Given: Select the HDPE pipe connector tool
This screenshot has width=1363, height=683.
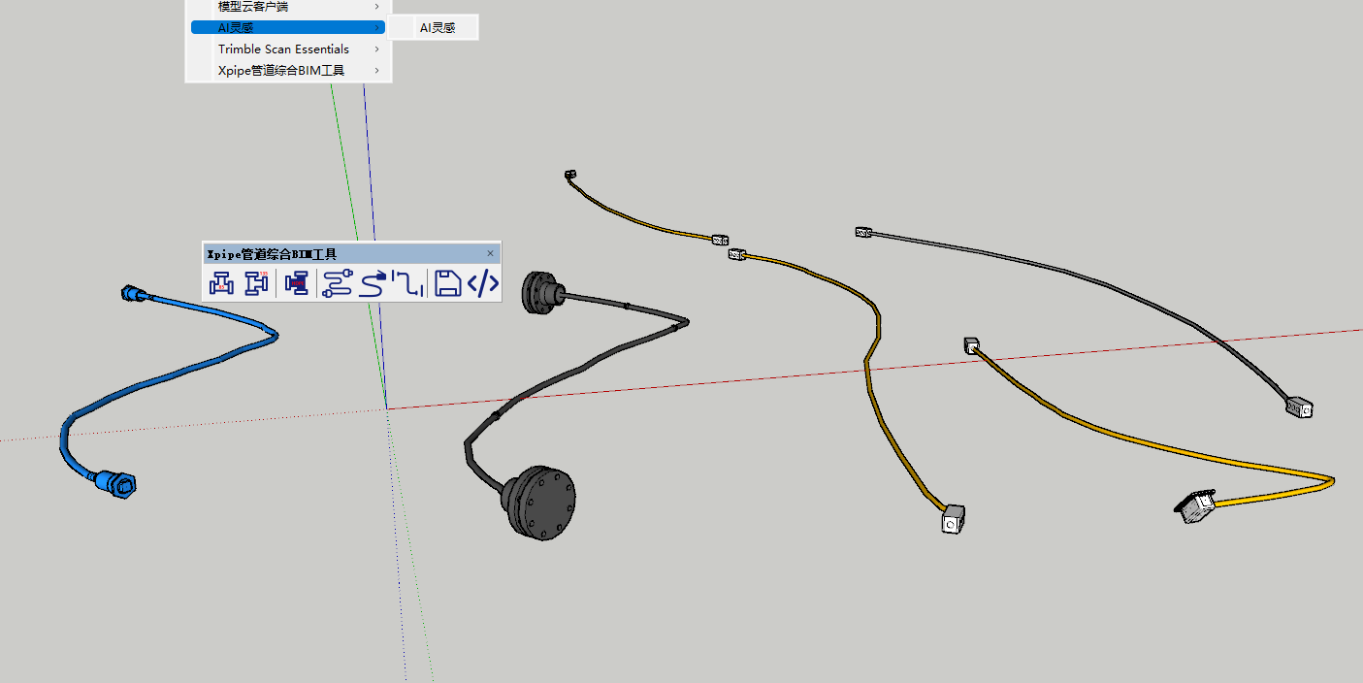Looking at the screenshot, I should 297,284.
